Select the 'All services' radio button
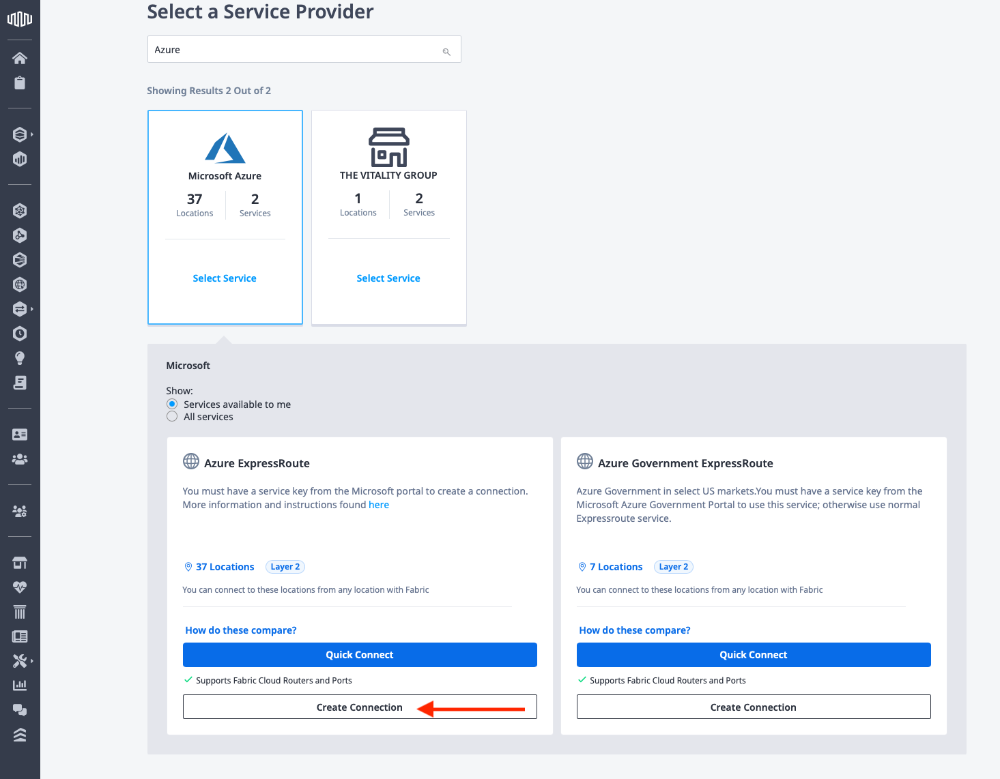 point(172,416)
